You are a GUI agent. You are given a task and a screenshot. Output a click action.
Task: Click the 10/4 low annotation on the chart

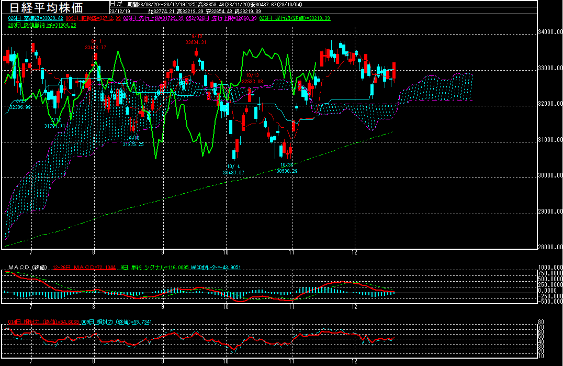[x=234, y=170]
